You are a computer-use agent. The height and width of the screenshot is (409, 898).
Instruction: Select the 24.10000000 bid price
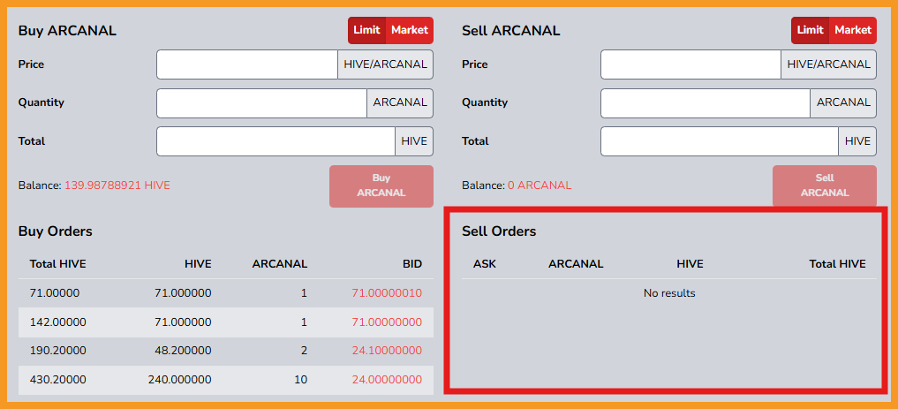click(x=387, y=351)
